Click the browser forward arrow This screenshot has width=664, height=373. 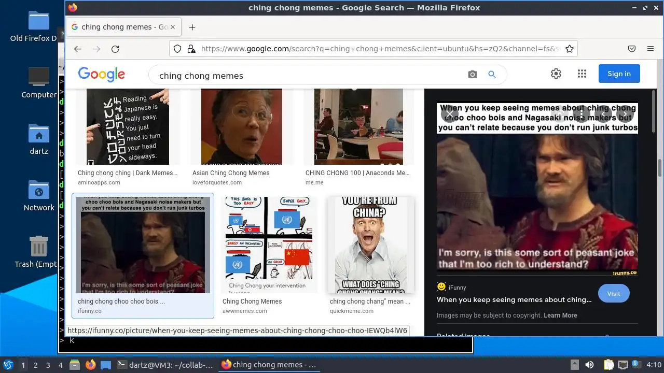coord(96,49)
